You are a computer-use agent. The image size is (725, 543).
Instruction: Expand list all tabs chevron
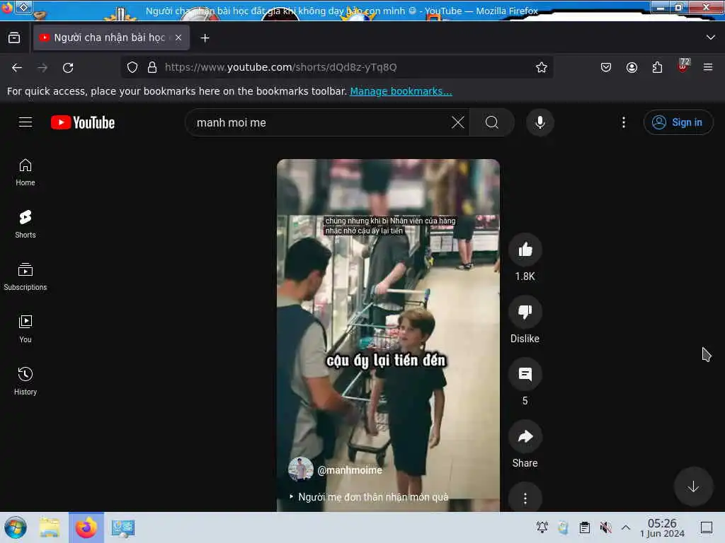(x=710, y=37)
